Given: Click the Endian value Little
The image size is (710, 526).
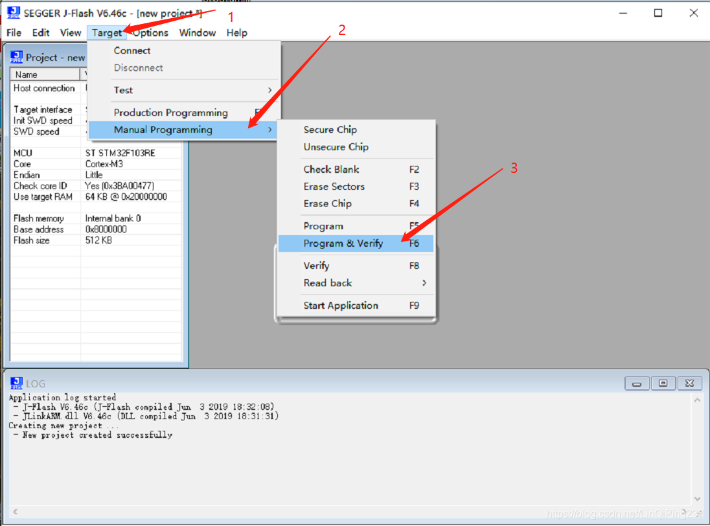Looking at the screenshot, I should 94,175.
